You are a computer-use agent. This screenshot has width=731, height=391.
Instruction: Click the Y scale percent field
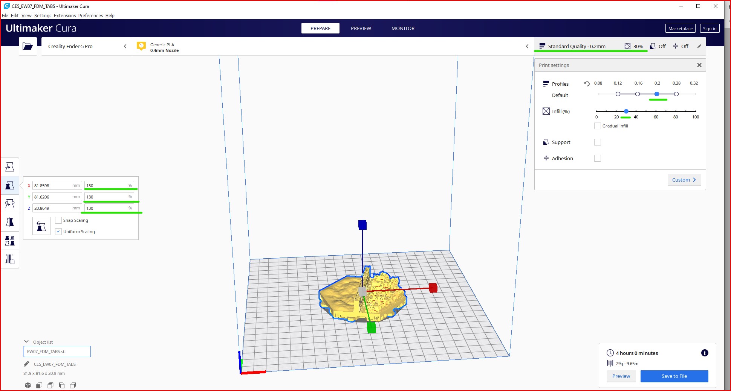(x=109, y=197)
